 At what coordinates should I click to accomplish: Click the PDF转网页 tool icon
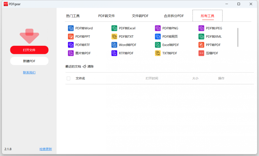pyautogui.click(x=158, y=36)
